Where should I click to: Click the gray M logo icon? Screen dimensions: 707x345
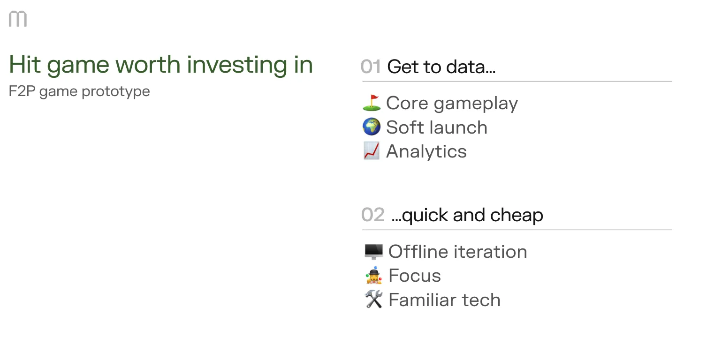[x=18, y=19]
